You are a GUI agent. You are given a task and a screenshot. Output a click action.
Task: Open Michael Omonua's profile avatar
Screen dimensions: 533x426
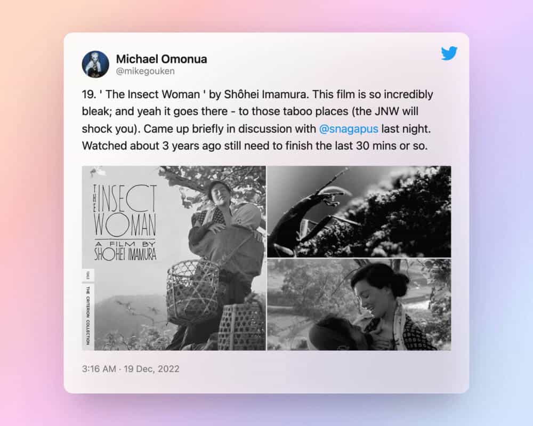coord(95,65)
